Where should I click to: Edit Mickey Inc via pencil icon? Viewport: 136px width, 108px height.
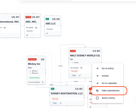pyautogui.click(x=43, y=82)
